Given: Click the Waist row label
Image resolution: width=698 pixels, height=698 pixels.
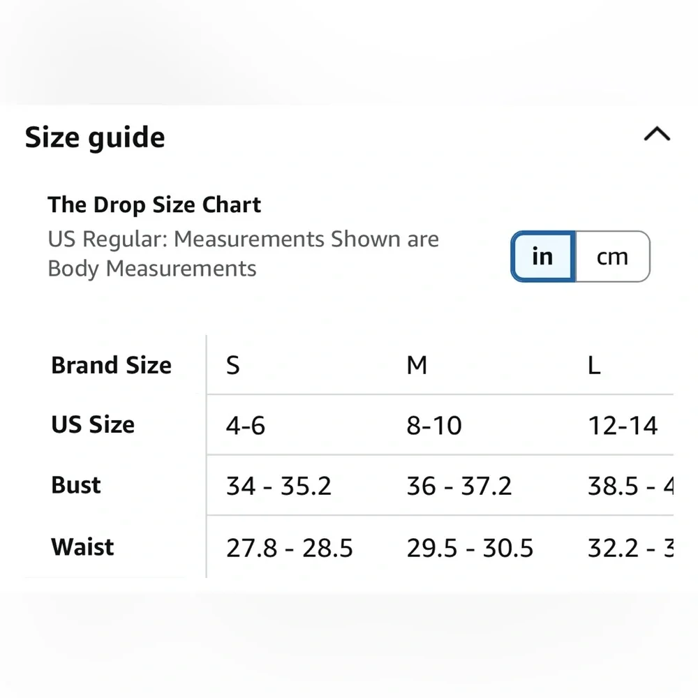Looking at the screenshot, I should click(x=82, y=547).
